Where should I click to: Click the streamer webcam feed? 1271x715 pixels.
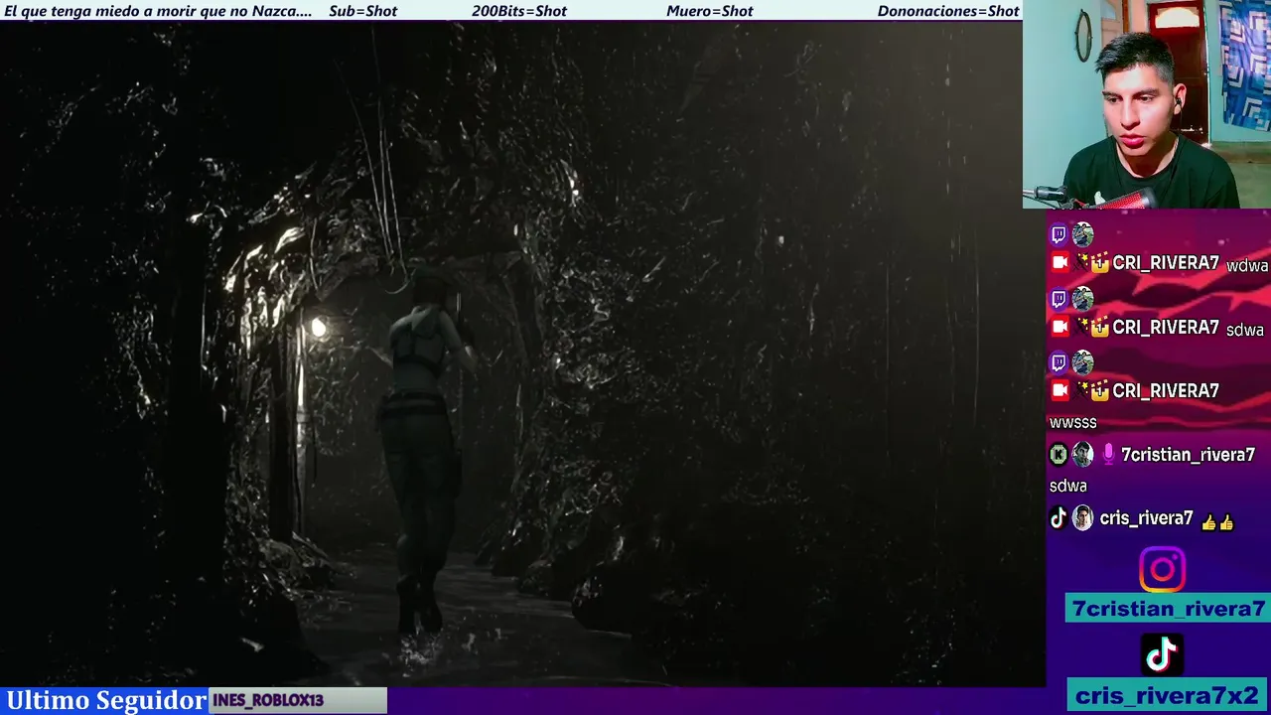point(1147,104)
